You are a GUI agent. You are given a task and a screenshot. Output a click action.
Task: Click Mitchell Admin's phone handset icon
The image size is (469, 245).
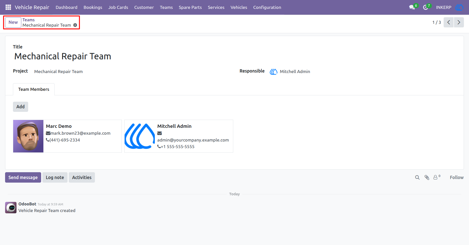point(159,146)
